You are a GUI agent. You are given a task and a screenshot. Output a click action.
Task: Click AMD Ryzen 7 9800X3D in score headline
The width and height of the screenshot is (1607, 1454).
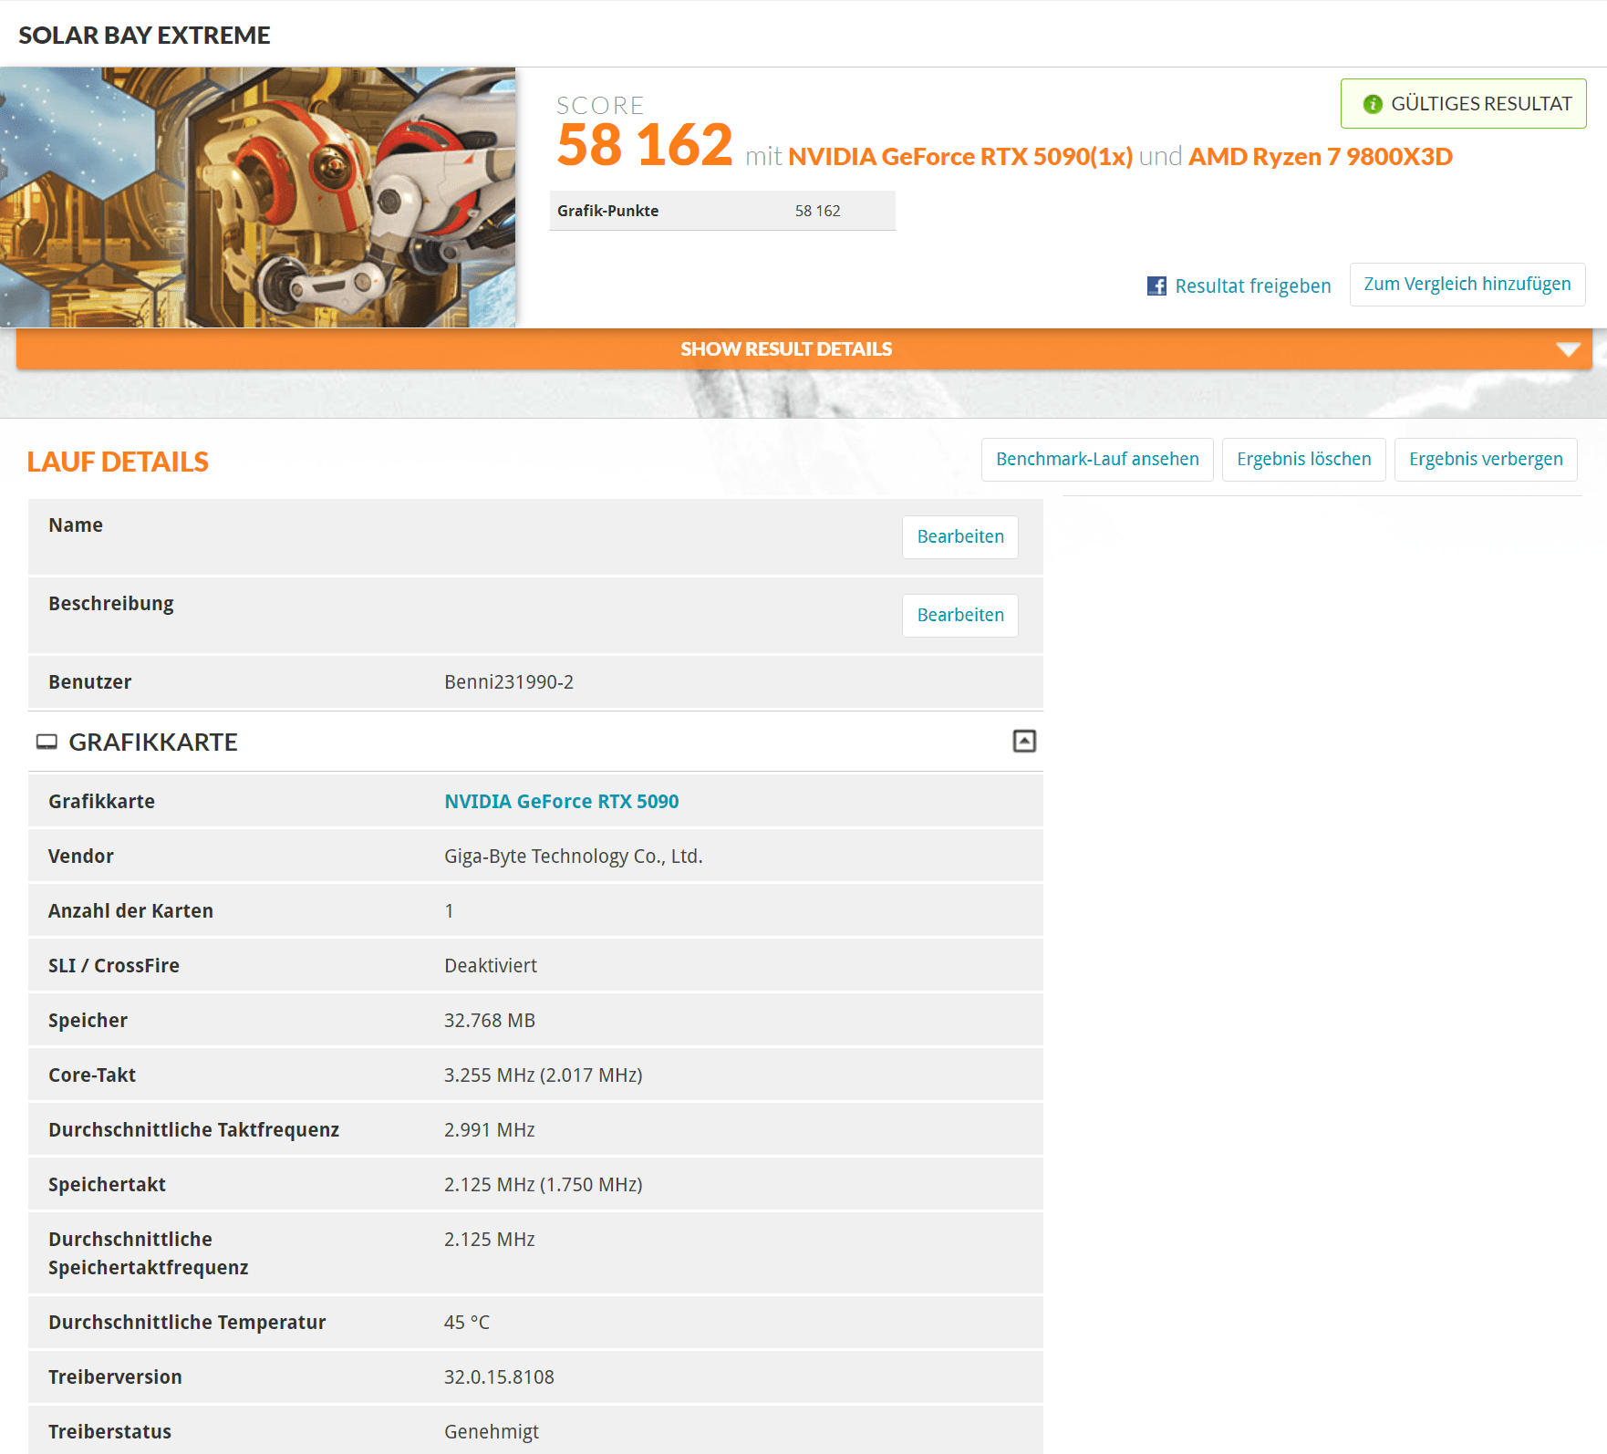click(x=1320, y=157)
